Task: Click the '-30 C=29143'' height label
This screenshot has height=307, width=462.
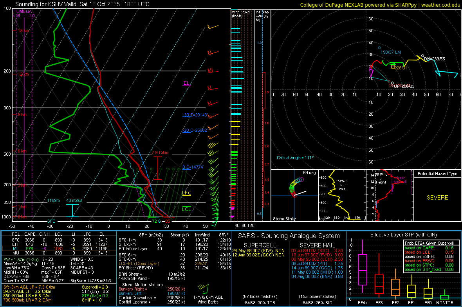Action: point(195,115)
